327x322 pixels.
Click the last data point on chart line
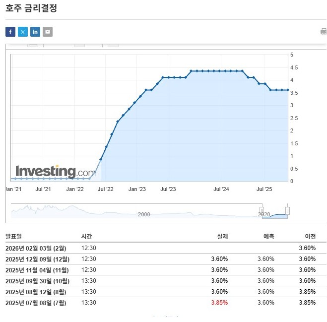[288, 90]
